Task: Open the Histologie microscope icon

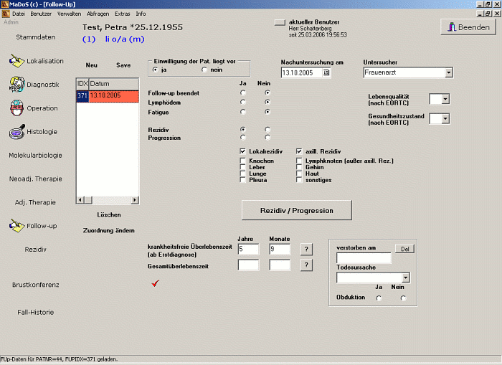Action: tap(17, 132)
